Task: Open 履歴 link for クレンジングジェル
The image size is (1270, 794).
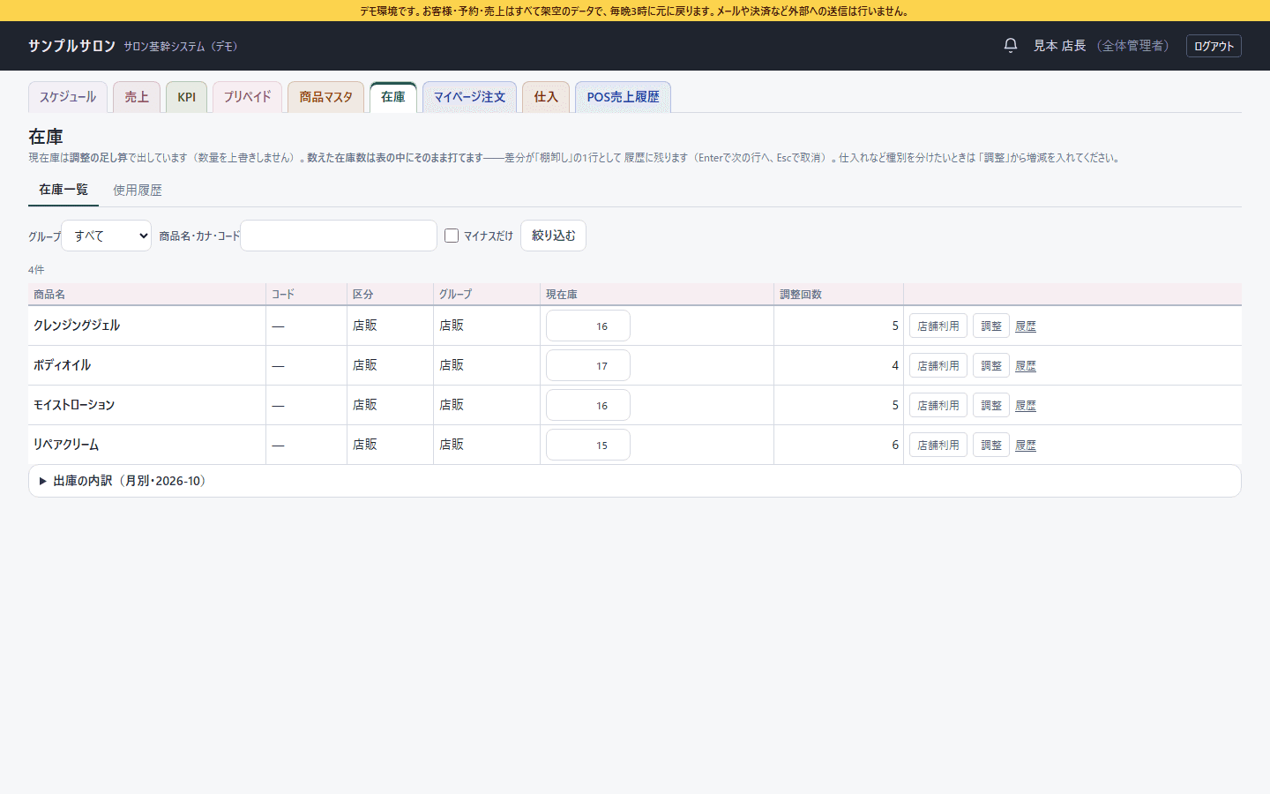Action: (x=1026, y=326)
